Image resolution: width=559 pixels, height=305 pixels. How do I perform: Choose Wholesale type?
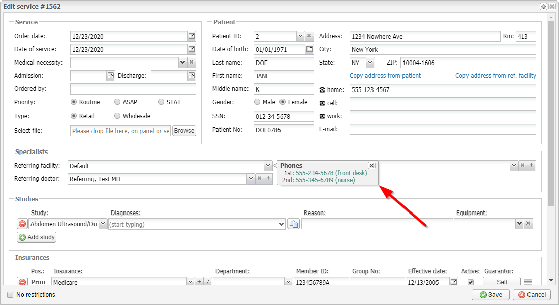pos(117,116)
